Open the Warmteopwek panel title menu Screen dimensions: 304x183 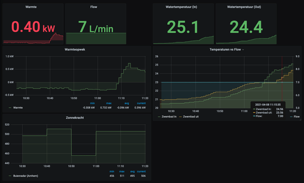pyautogui.click(x=75, y=50)
